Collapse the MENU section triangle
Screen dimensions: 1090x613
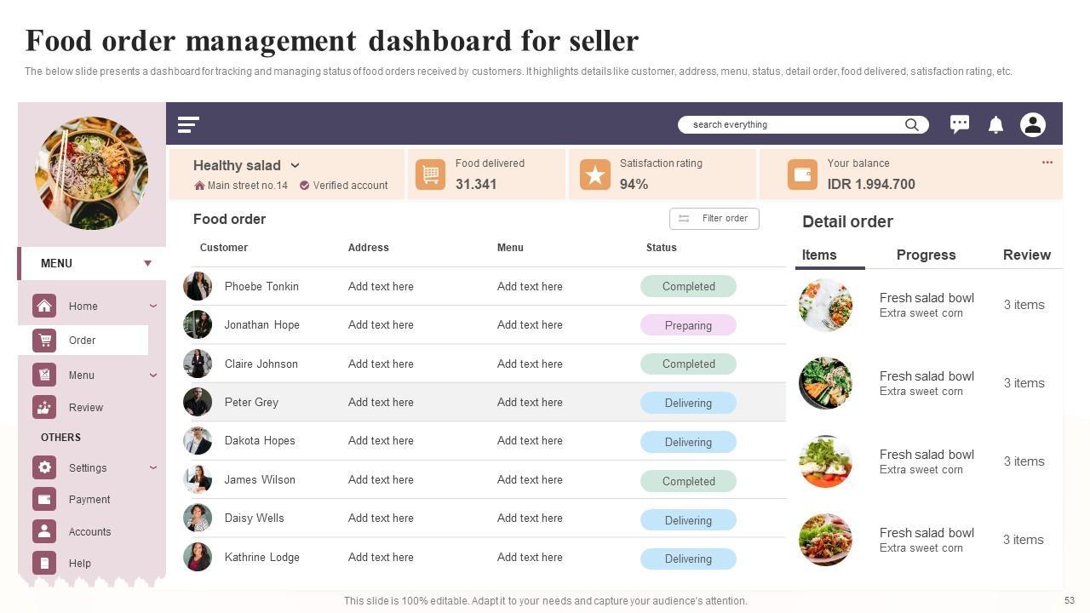(x=147, y=263)
